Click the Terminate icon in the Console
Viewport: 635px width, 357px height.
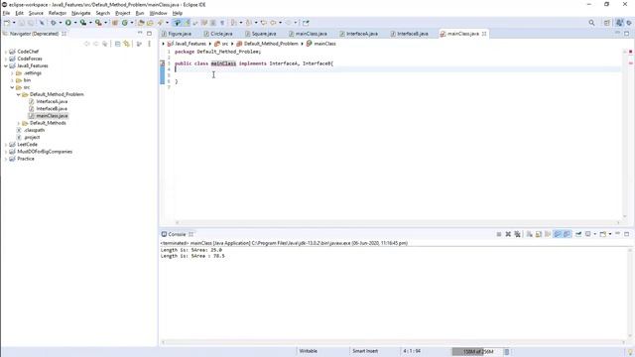coord(499,234)
